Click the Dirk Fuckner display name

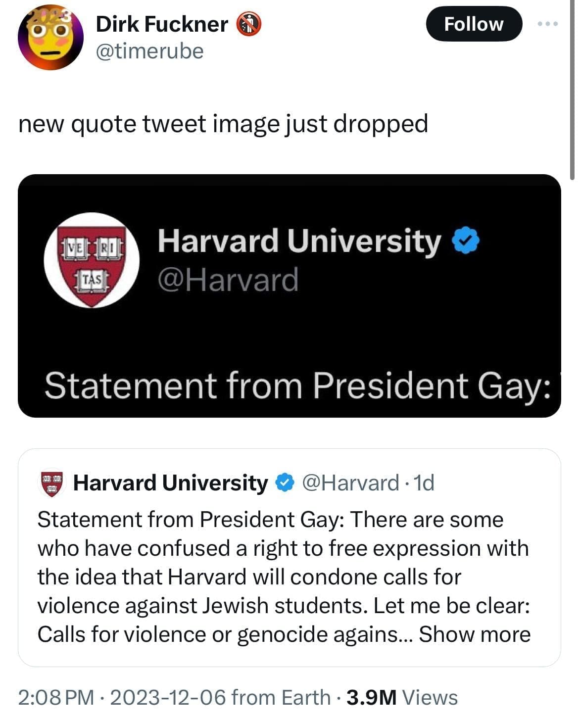pos(162,24)
